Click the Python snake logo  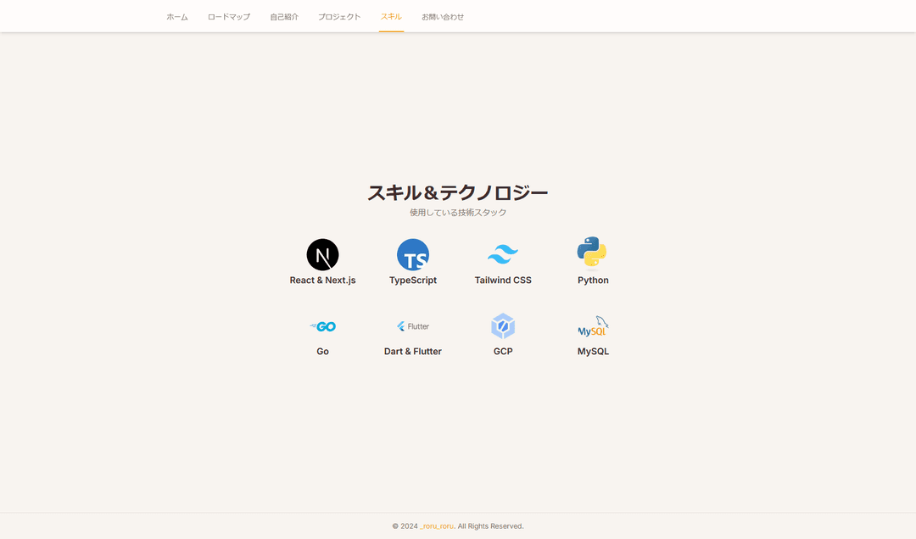point(592,252)
